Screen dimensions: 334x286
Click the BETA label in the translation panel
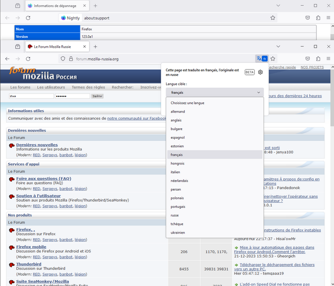250,72
